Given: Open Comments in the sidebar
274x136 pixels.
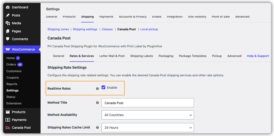Looking at the screenshot, I should (20, 39).
